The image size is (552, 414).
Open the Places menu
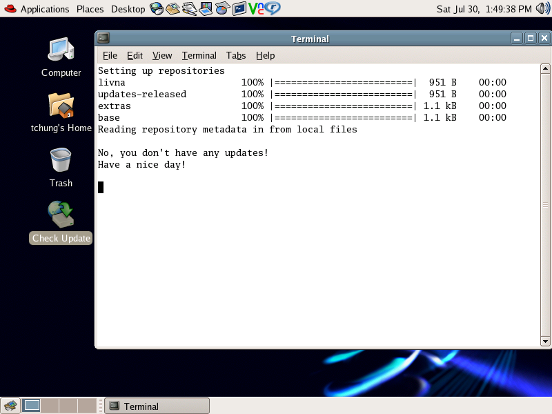[90, 9]
